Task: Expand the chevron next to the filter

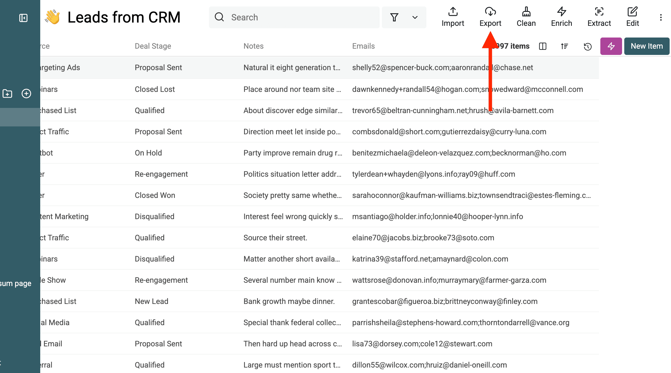Action: pos(415,17)
